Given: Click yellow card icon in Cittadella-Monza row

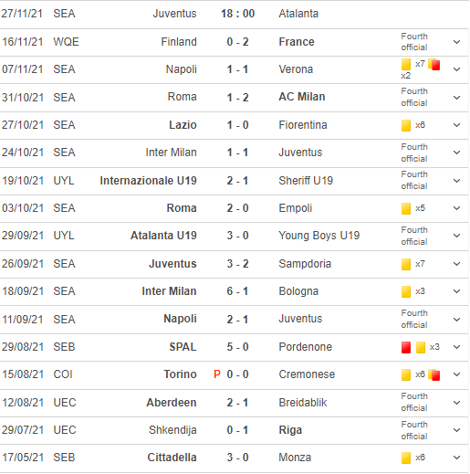Looking at the screenshot, I should coord(406,458).
